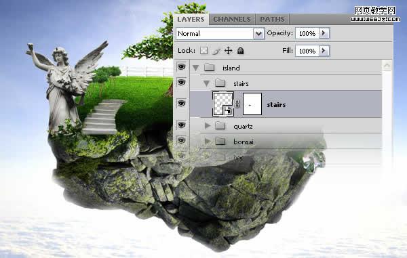Screen dimensions: 407x258
Task: Collapse the stairs group triangle
Action: [x=206, y=83]
